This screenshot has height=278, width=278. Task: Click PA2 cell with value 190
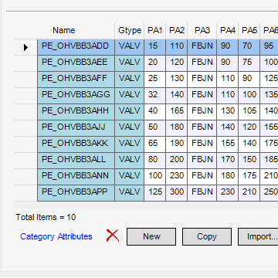(177, 144)
